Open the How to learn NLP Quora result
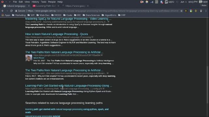 (x=56, y=34)
